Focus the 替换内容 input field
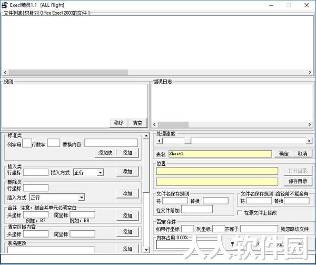Screen dimensions: 316x265 click(111, 143)
